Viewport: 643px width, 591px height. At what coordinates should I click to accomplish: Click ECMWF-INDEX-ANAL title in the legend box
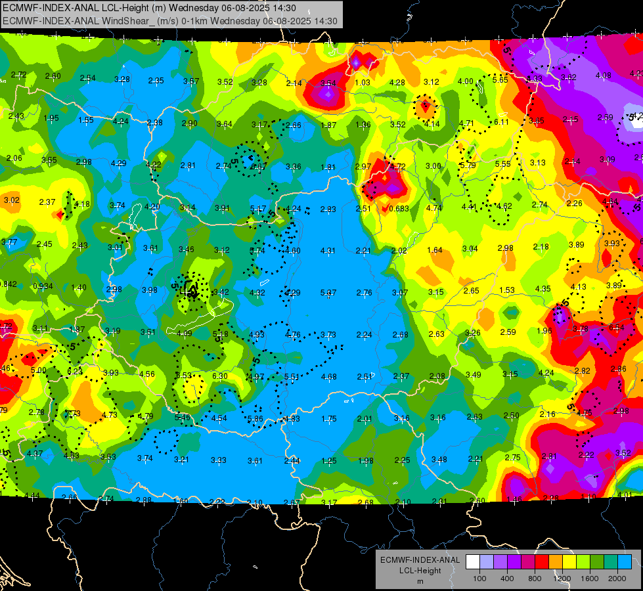pos(420,560)
